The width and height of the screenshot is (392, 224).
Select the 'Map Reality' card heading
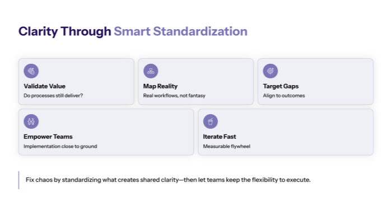(x=160, y=86)
